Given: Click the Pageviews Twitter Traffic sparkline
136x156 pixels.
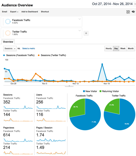Looking at the screenshot, I should pyautogui.click(x=18, y=153).
